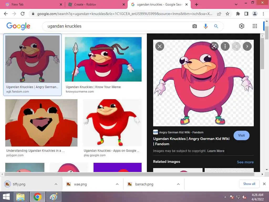Screen dimensions: 269x202
Task: Expand options for tiffy.png download
Action: [x=56, y=184]
